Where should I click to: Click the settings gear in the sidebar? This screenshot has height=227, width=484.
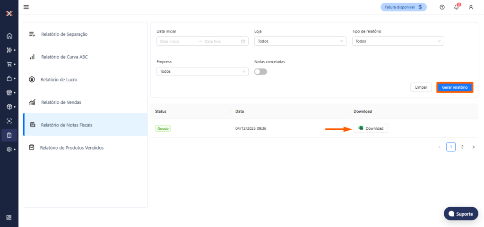pyautogui.click(x=9, y=149)
